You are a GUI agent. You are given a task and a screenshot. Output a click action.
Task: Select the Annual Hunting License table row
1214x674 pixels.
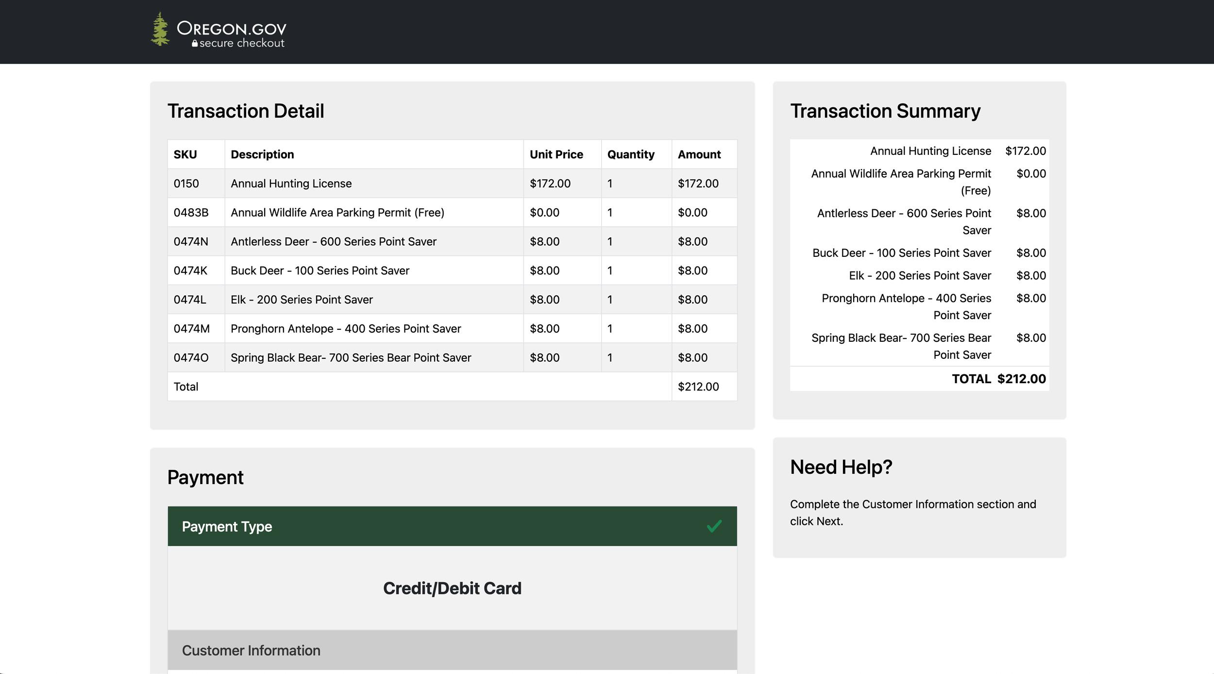[x=291, y=184]
